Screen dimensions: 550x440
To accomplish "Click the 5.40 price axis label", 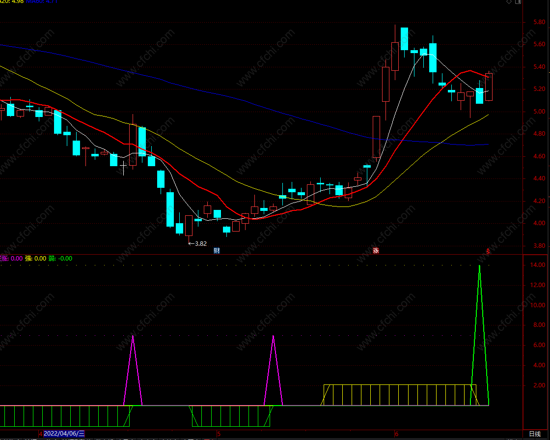I will [540, 67].
